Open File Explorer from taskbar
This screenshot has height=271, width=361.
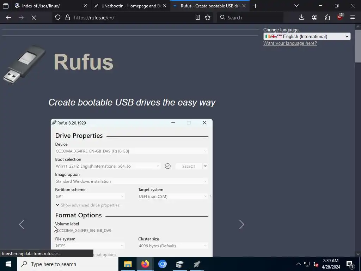pos(128,264)
